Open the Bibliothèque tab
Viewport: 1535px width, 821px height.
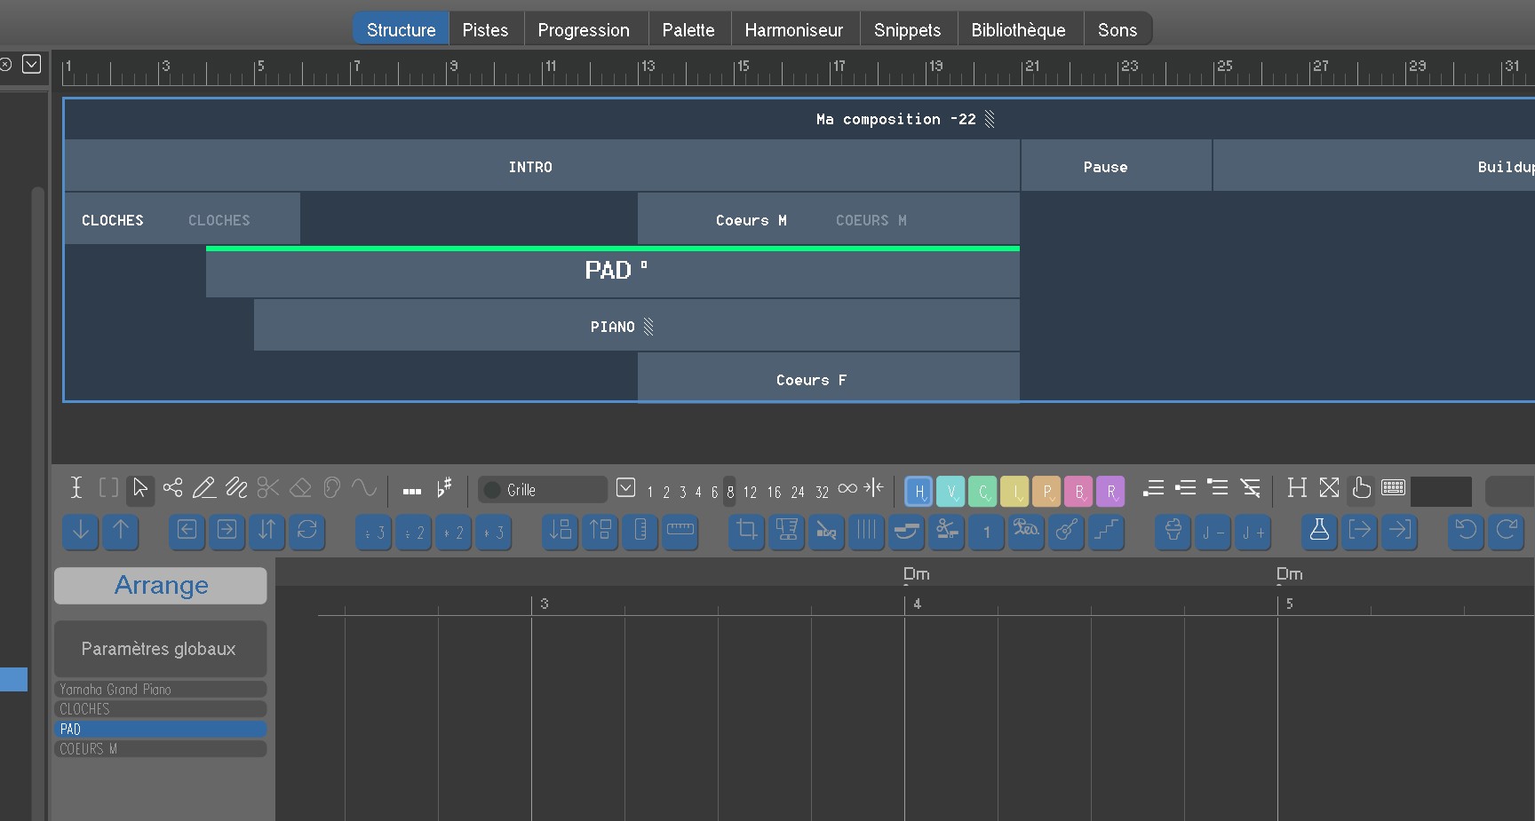click(x=1018, y=29)
